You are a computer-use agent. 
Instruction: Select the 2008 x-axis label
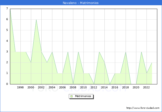[x=73, y=87]
